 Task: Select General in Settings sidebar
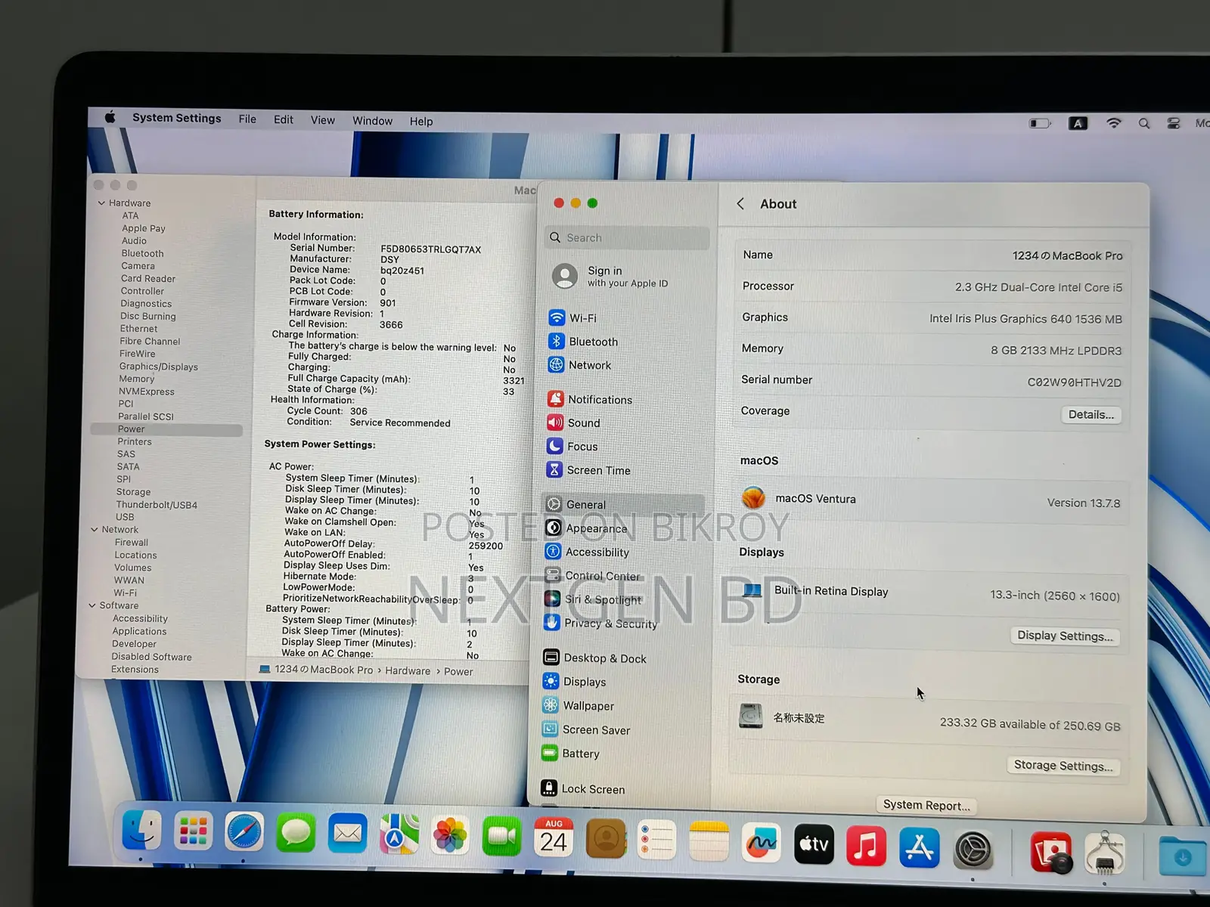tap(623, 504)
